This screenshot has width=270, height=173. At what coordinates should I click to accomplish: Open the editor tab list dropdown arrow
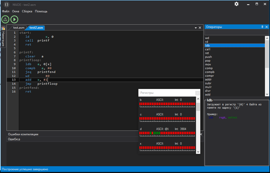click(196, 28)
